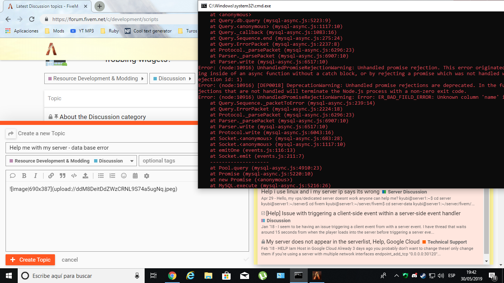Image resolution: width=504 pixels, height=283 pixels.
Task: Open the YT MP3 bookmark
Action: tap(82, 31)
